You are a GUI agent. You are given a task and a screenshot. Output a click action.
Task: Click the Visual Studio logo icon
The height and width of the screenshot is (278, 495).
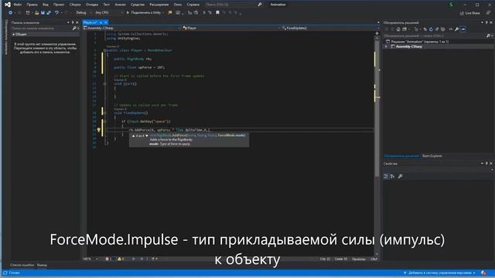[x=7, y=5]
